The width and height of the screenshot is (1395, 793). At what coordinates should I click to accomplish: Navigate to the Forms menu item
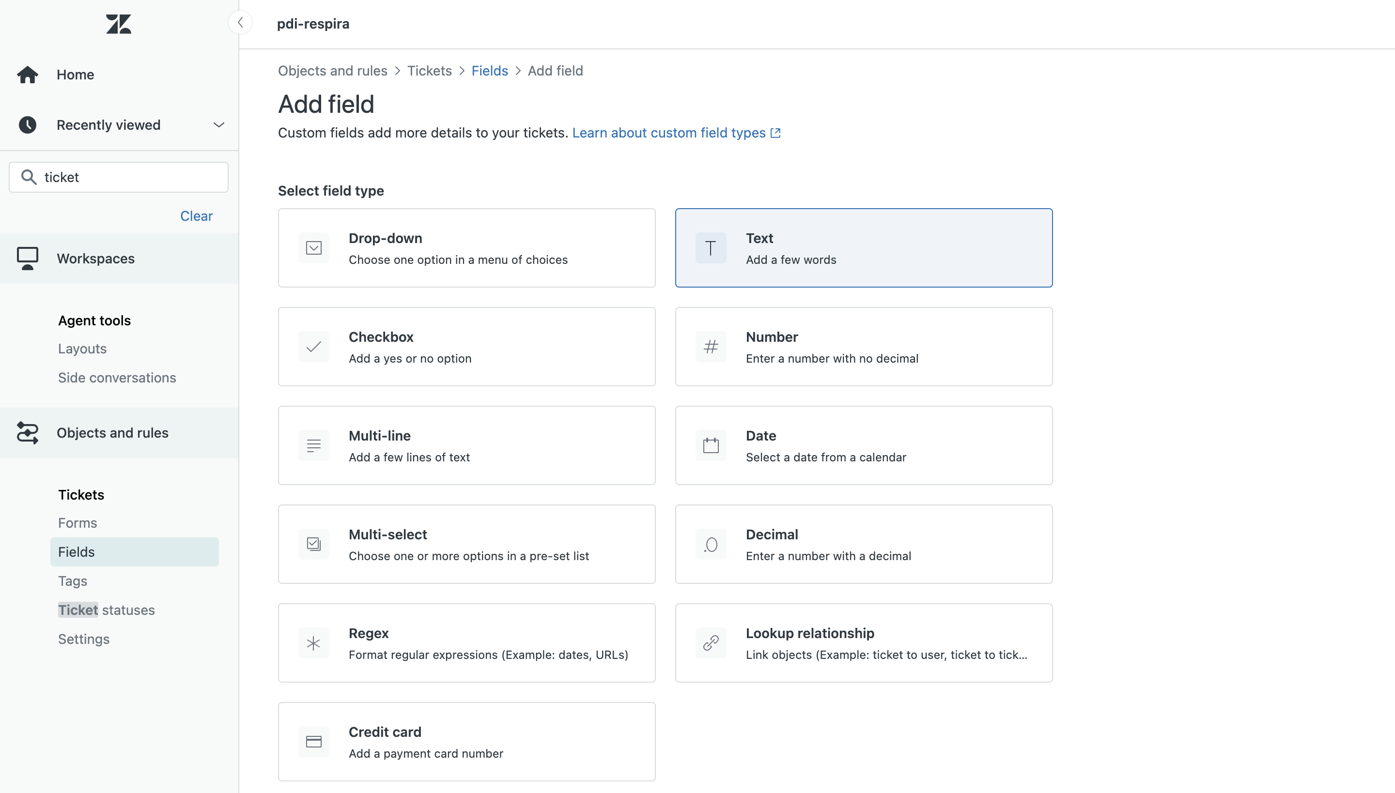pyautogui.click(x=77, y=523)
